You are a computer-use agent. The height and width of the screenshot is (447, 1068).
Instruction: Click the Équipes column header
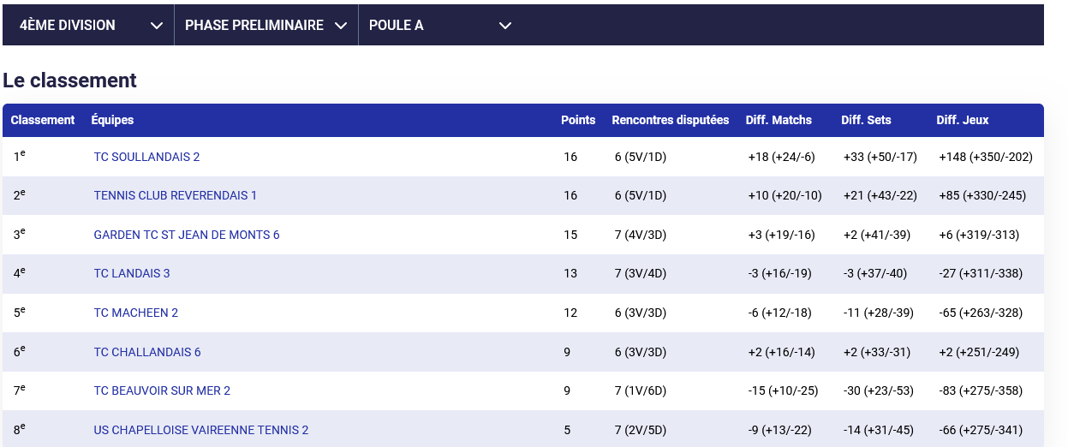(112, 120)
